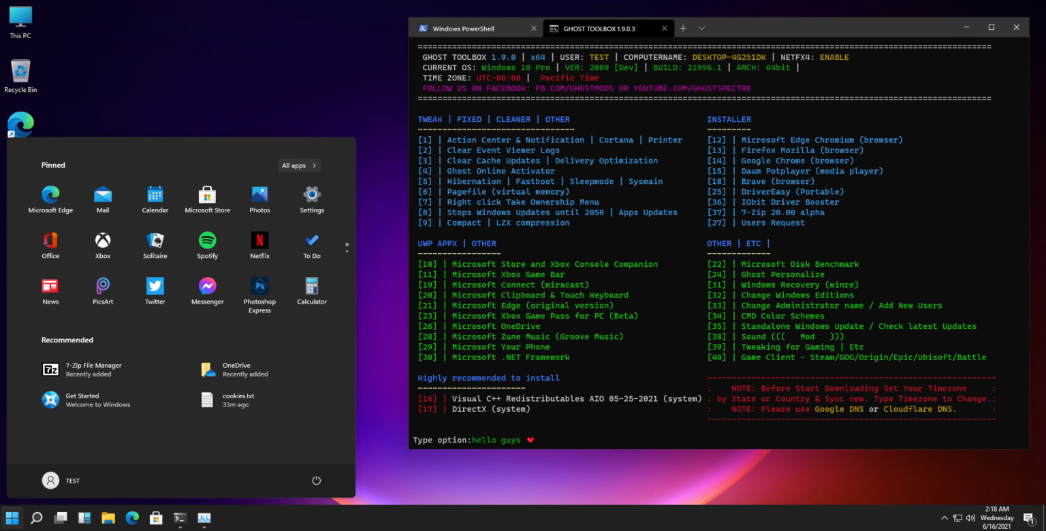Open Spotify pinned app
The height and width of the screenshot is (531, 1046).
click(x=208, y=245)
